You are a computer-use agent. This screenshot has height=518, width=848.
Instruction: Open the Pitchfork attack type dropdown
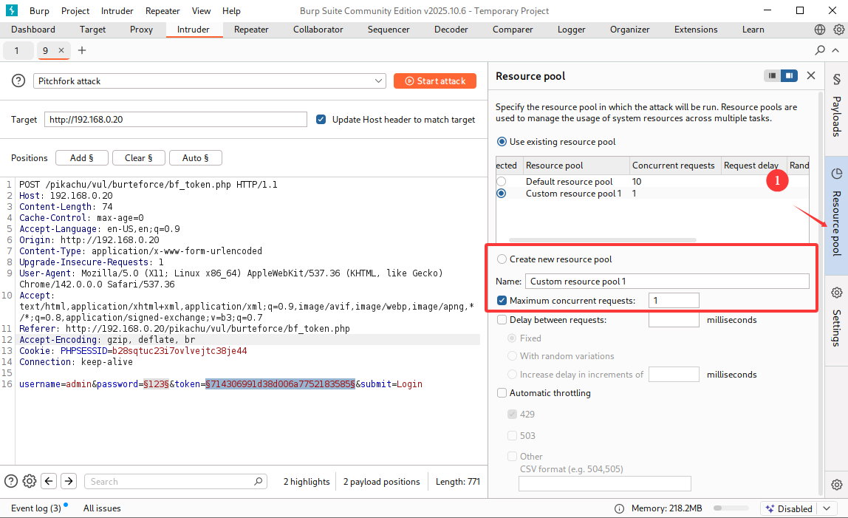[x=209, y=81]
